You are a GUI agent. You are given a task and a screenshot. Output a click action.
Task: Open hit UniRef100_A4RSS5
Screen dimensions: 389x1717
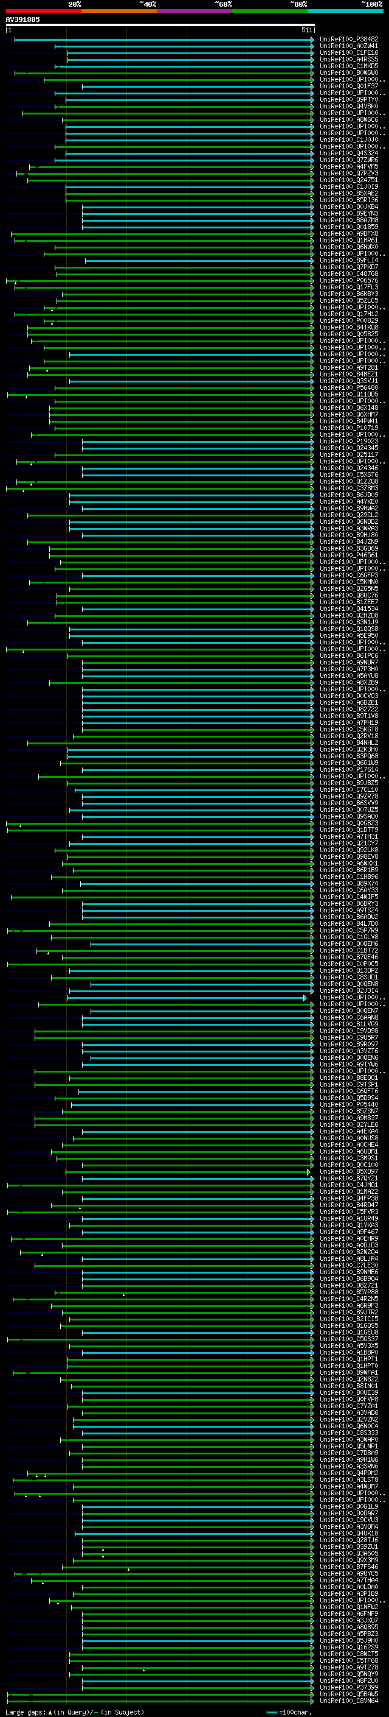348,59
